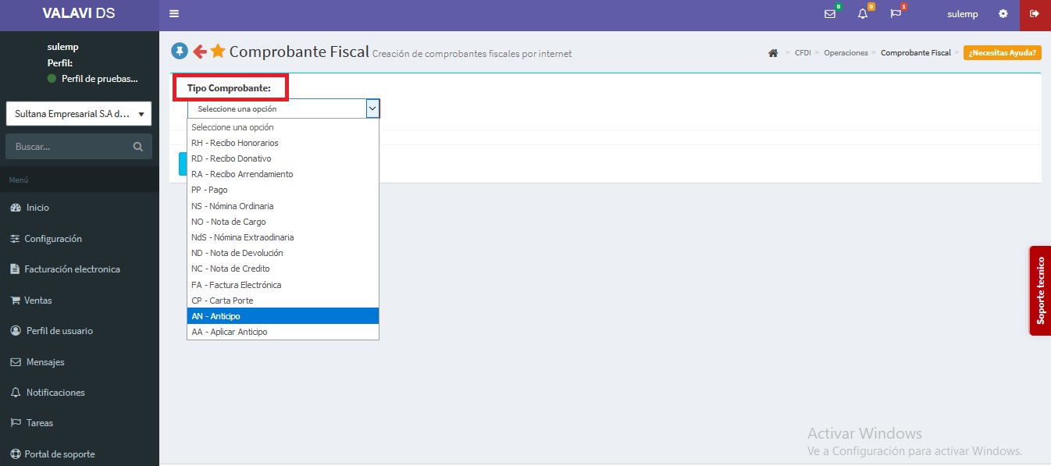Open the Soporte tecnico side tab
Screen dimensions: 1051x466
[1040, 290]
